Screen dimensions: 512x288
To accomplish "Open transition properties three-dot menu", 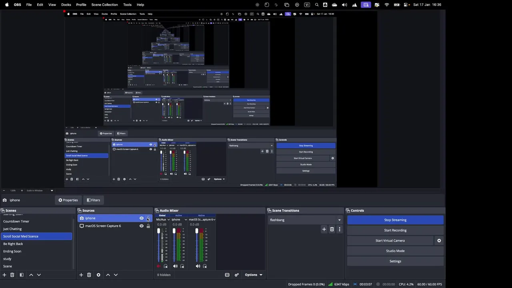I will click(340, 229).
